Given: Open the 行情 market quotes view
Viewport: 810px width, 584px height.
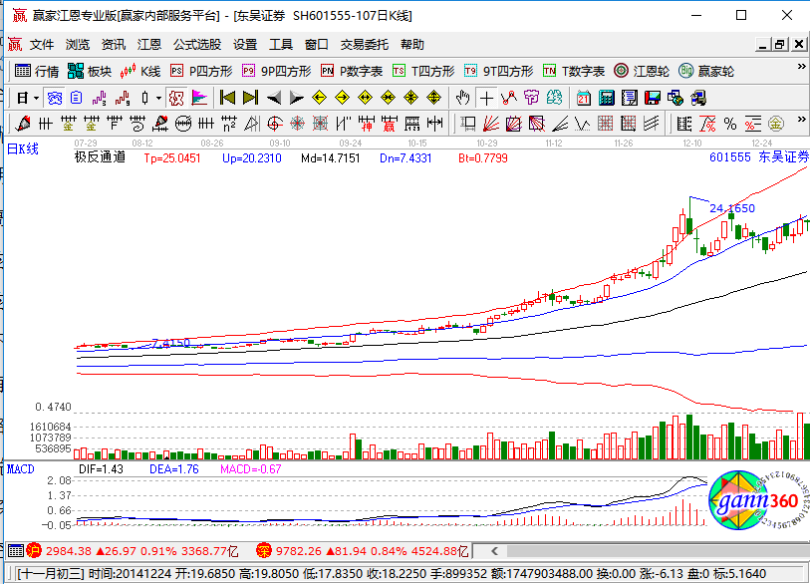Looking at the screenshot, I should click(x=37, y=71).
